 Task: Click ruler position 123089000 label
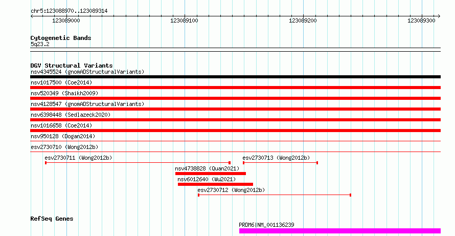[66, 20]
